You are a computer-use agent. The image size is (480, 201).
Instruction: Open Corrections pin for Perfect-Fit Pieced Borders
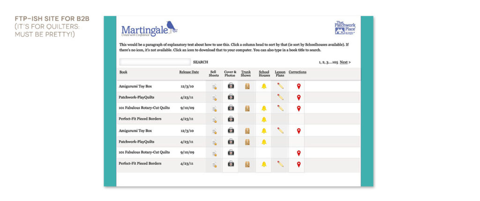click(299, 164)
